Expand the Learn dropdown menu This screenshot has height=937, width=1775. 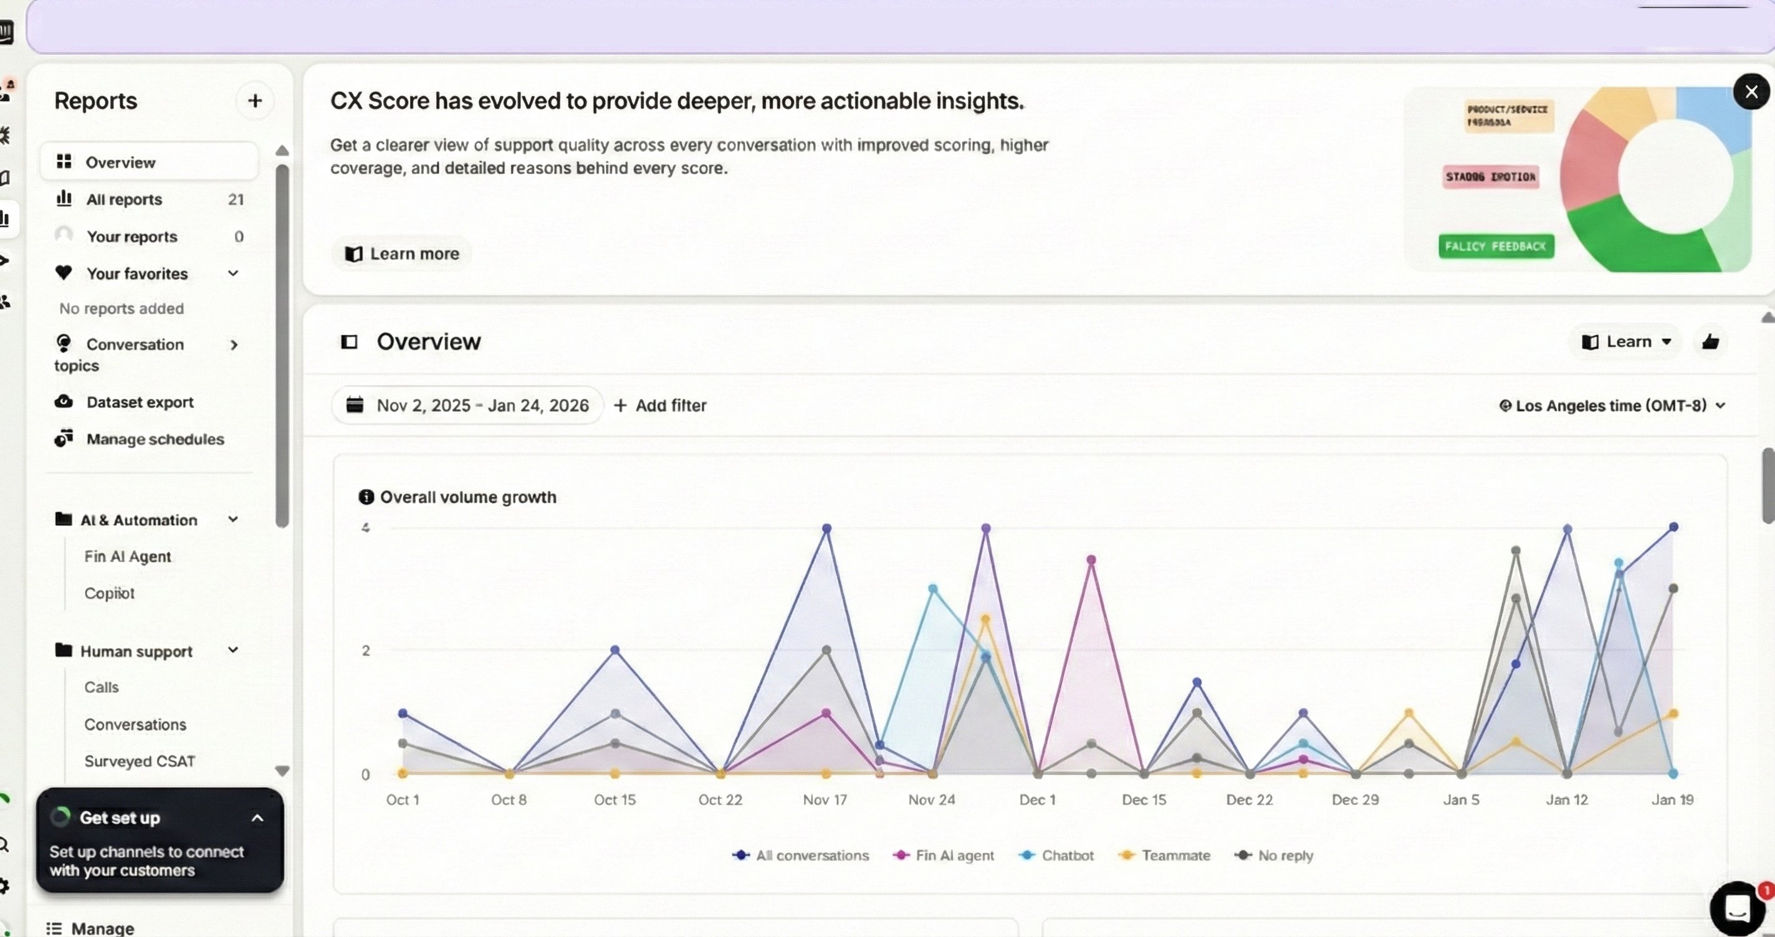(x=1627, y=342)
